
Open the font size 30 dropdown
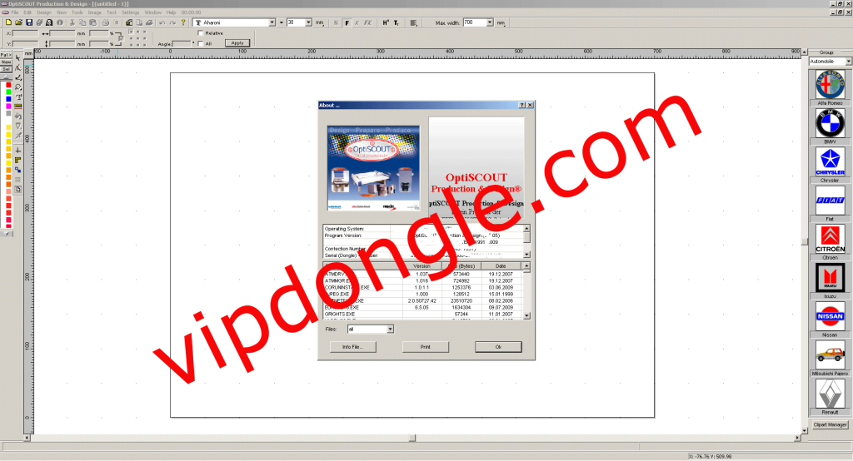308,22
